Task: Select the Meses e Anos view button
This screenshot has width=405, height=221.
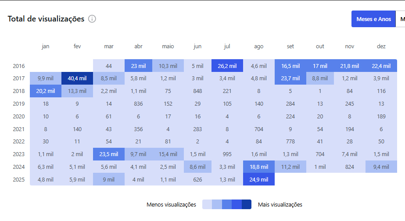Action: (x=373, y=19)
